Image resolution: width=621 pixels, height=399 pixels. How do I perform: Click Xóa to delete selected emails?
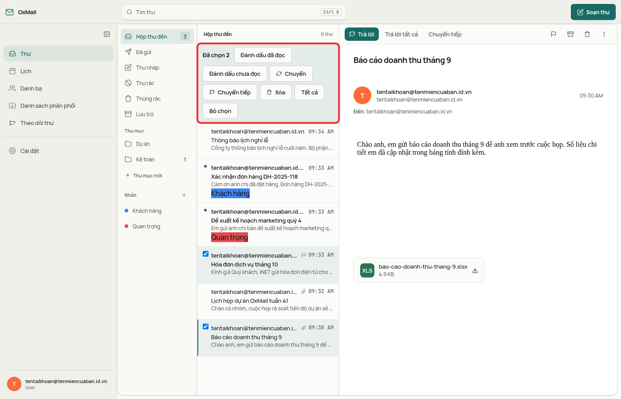(276, 92)
